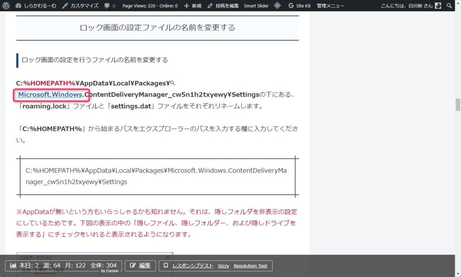
Task: Click the small search icon after Packages¥
Action: 173,83
